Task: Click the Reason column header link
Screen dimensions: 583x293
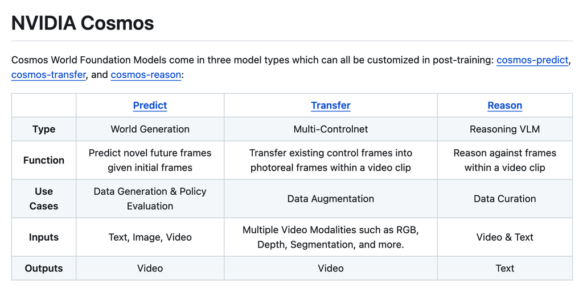Action: (x=504, y=105)
